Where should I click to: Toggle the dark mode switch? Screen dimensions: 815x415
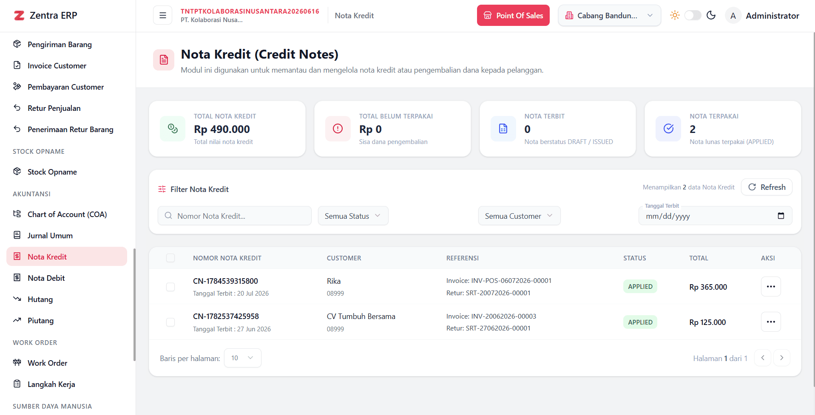point(693,15)
